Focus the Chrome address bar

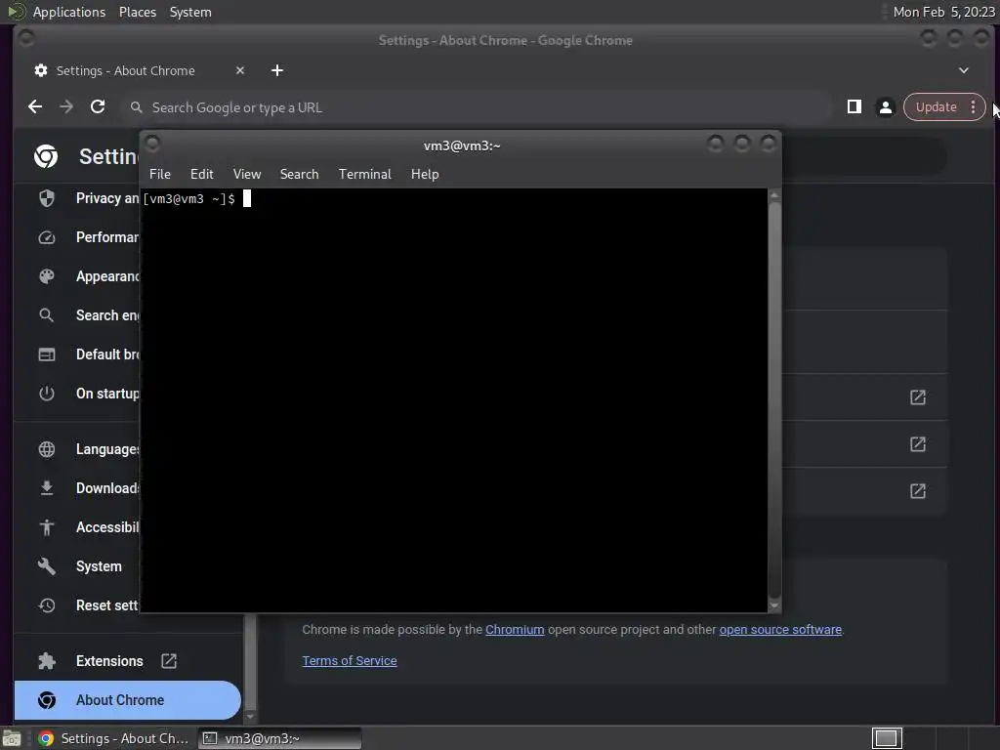click(x=479, y=107)
